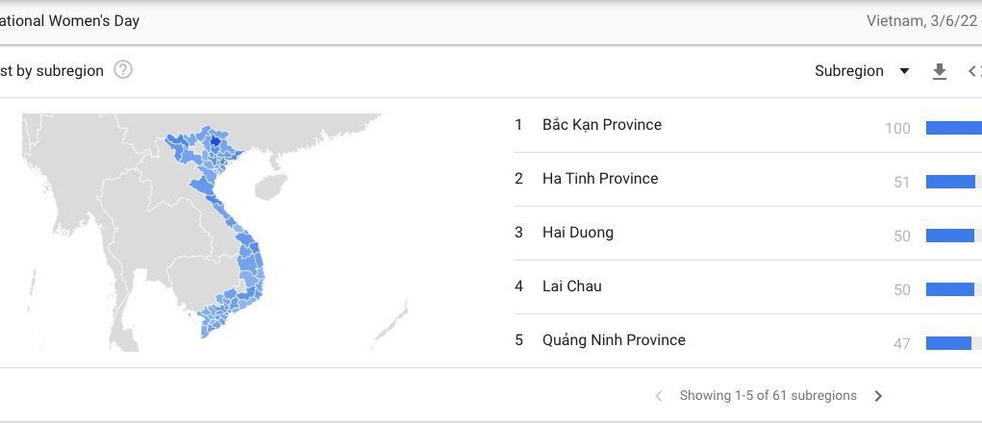This screenshot has height=423, width=982.
Task: Go to next page of subregions
Action: coord(878,395)
